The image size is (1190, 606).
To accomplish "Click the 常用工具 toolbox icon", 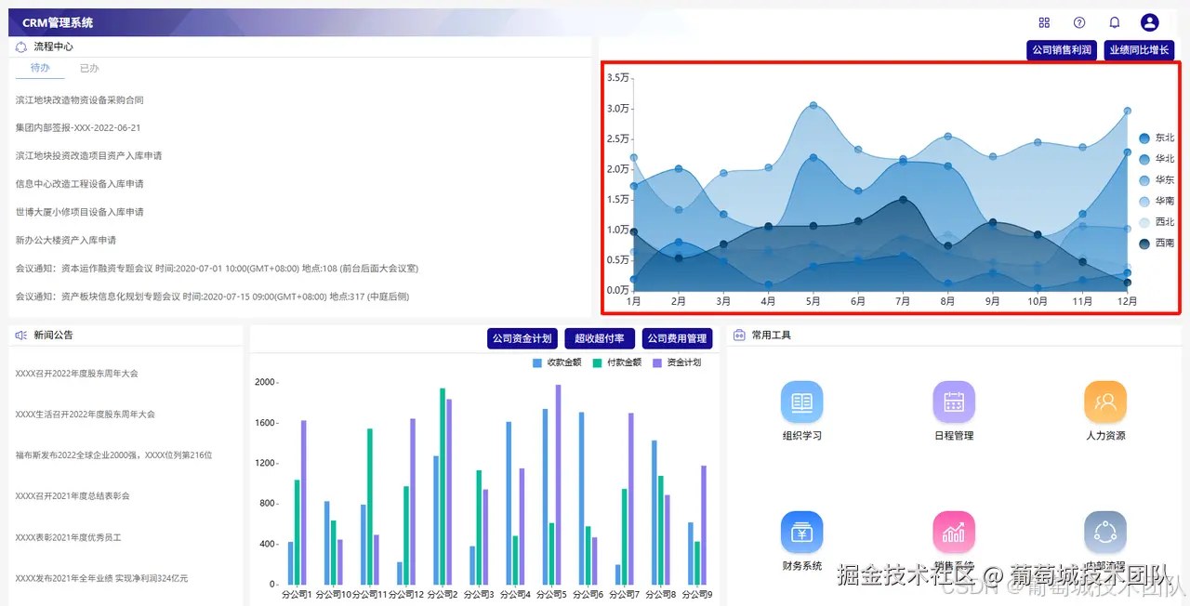I will [x=739, y=335].
